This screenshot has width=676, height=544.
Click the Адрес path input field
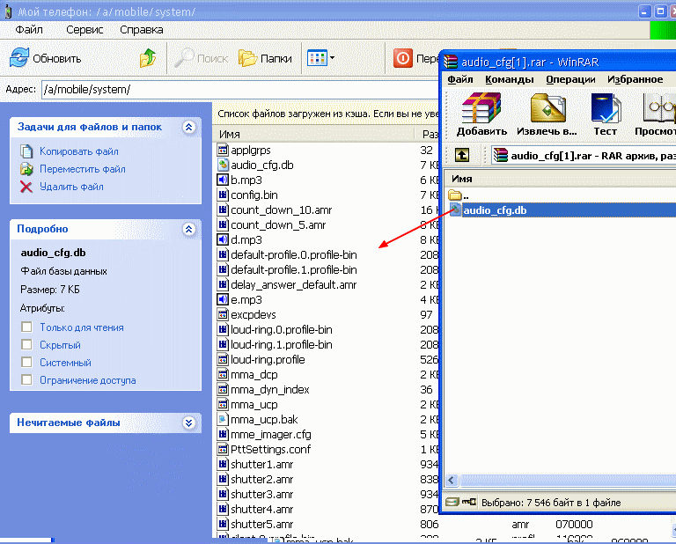click(x=240, y=90)
